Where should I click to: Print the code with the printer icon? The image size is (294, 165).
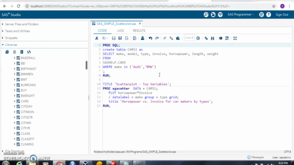click(x=142, y=38)
